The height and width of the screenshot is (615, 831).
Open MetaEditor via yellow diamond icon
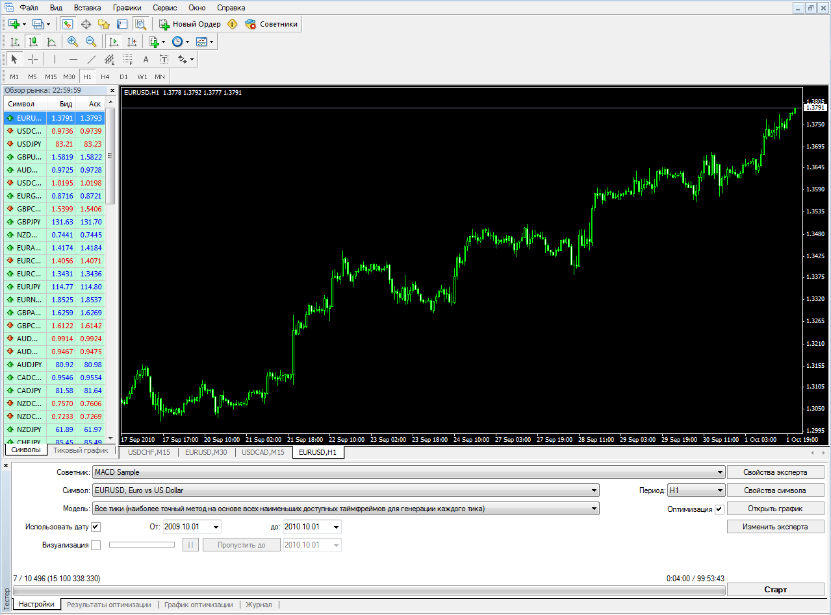coord(233,24)
